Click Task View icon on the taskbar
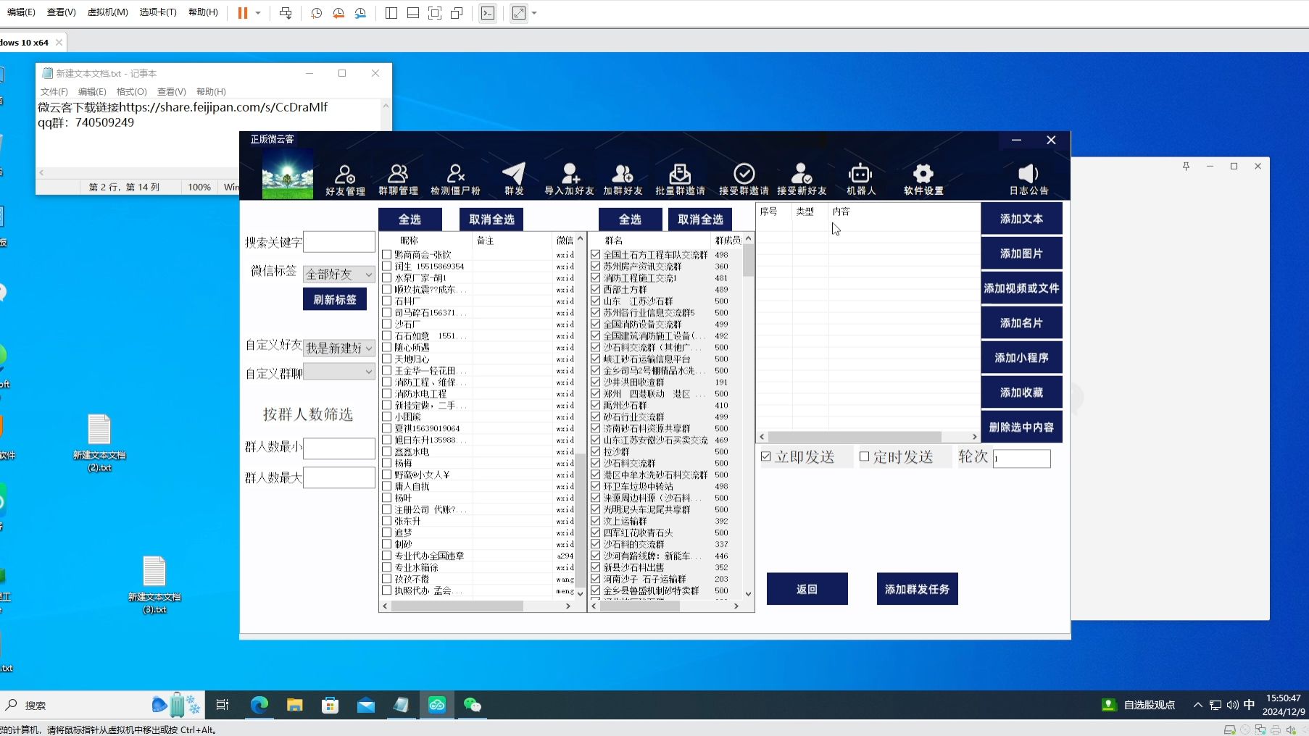The width and height of the screenshot is (1309, 736). (x=223, y=705)
